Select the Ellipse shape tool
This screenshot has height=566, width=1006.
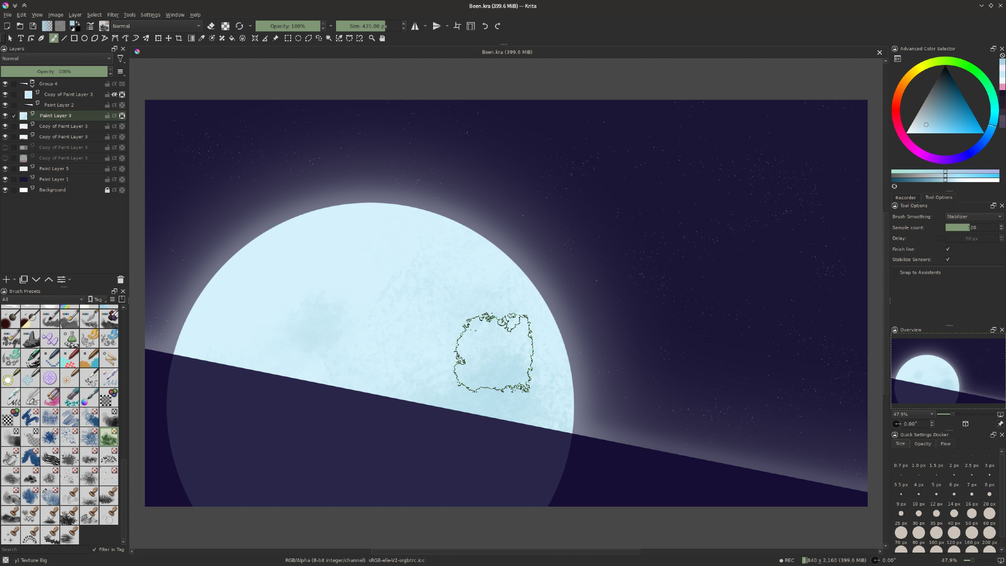85,38
